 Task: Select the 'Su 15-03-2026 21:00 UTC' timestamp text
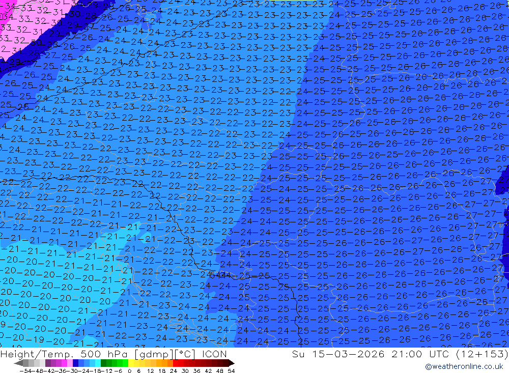coord(371,354)
